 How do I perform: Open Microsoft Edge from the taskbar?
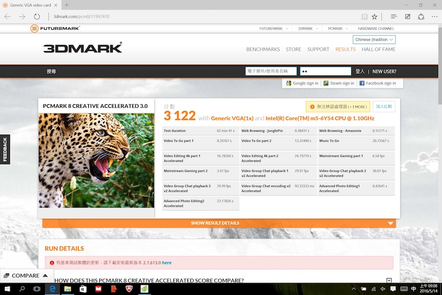pos(52,289)
